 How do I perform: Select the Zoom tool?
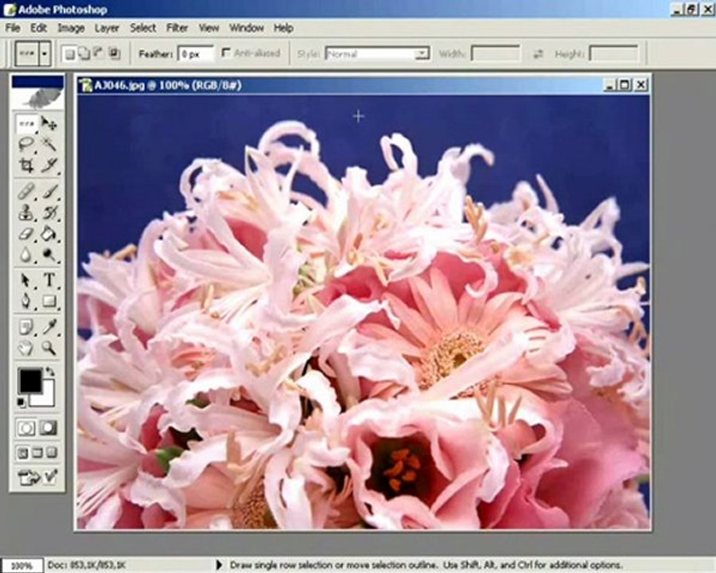tap(49, 349)
